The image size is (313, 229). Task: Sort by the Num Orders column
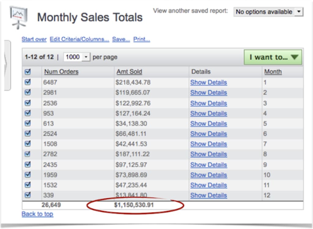click(x=61, y=72)
